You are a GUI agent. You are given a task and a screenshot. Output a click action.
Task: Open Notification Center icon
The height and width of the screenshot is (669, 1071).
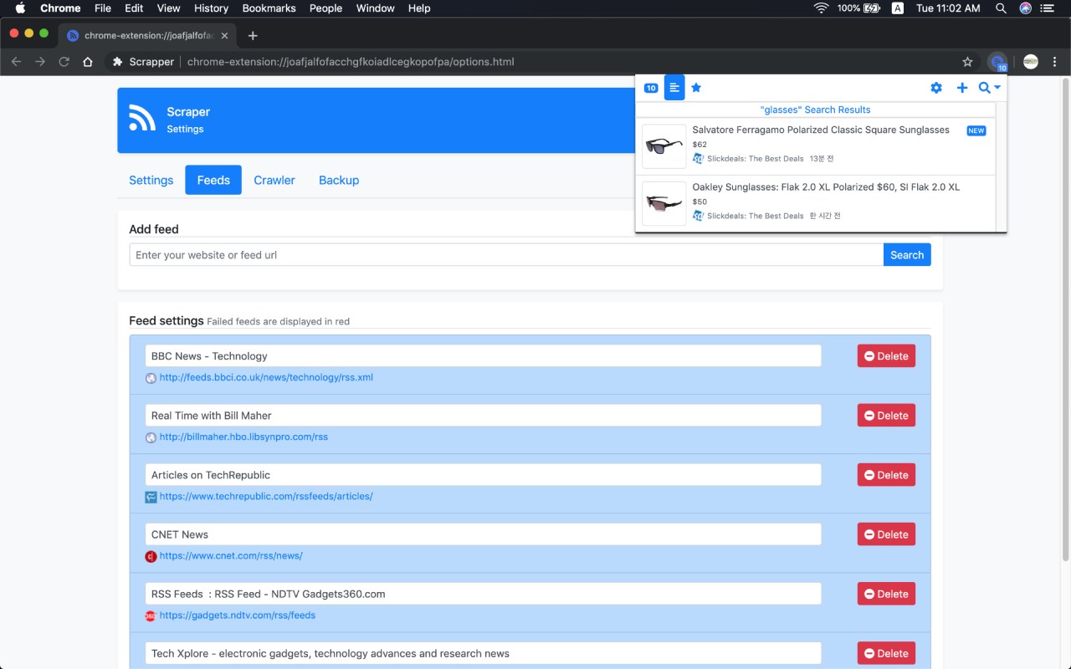1048,8
